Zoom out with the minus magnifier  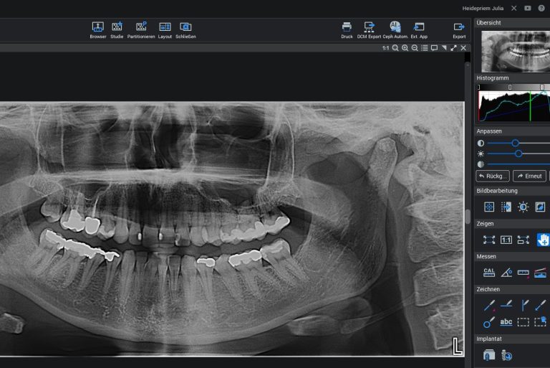click(x=415, y=48)
